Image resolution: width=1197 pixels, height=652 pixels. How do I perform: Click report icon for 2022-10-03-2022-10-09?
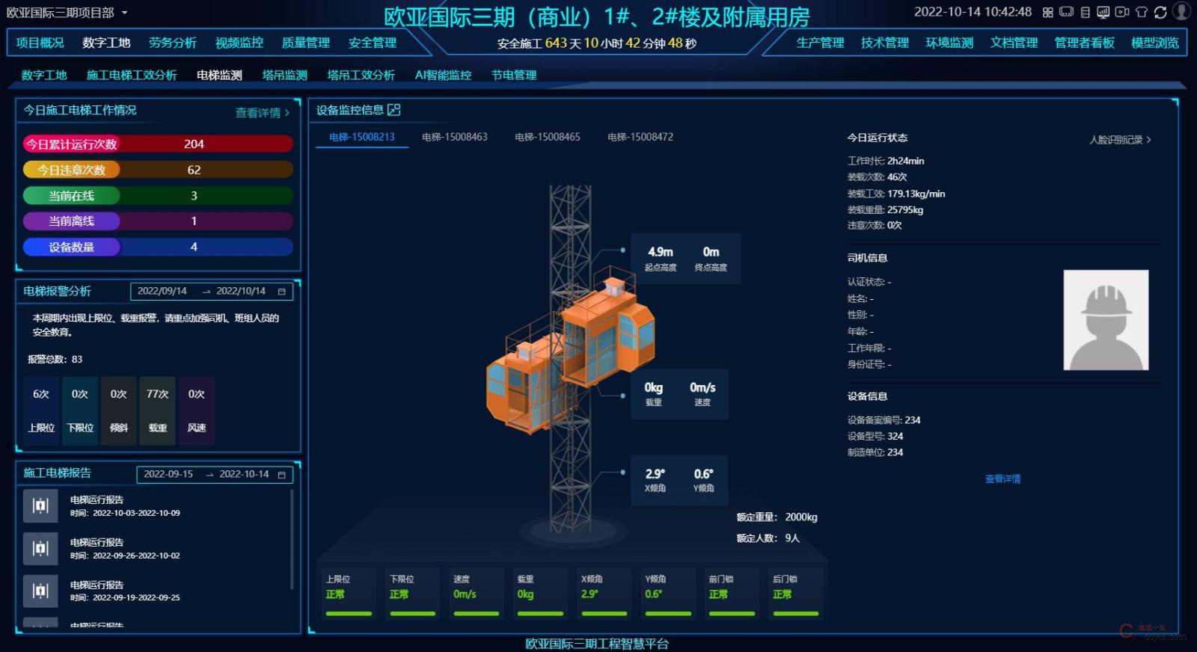tap(40, 506)
